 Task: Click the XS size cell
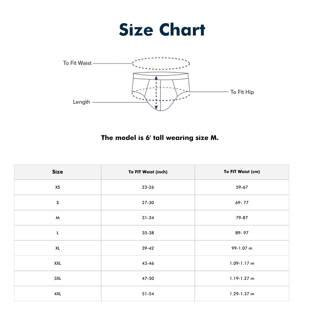tap(58, 187)
